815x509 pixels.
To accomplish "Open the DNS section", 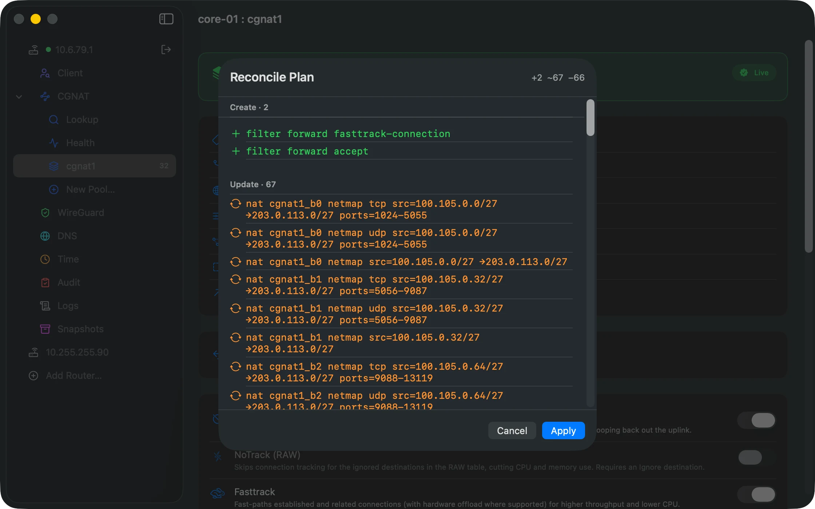I will tap(95, 236).
